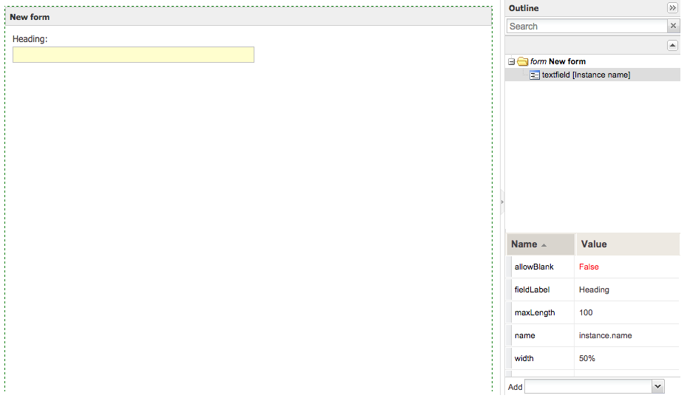This screenshot has width=690, height=401.
Task: Click the yellow Heading text field
Action: click(x=133, y=55)
